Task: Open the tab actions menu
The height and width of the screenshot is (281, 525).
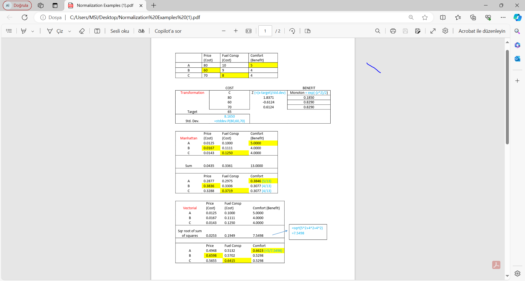Action: [55, 5]
